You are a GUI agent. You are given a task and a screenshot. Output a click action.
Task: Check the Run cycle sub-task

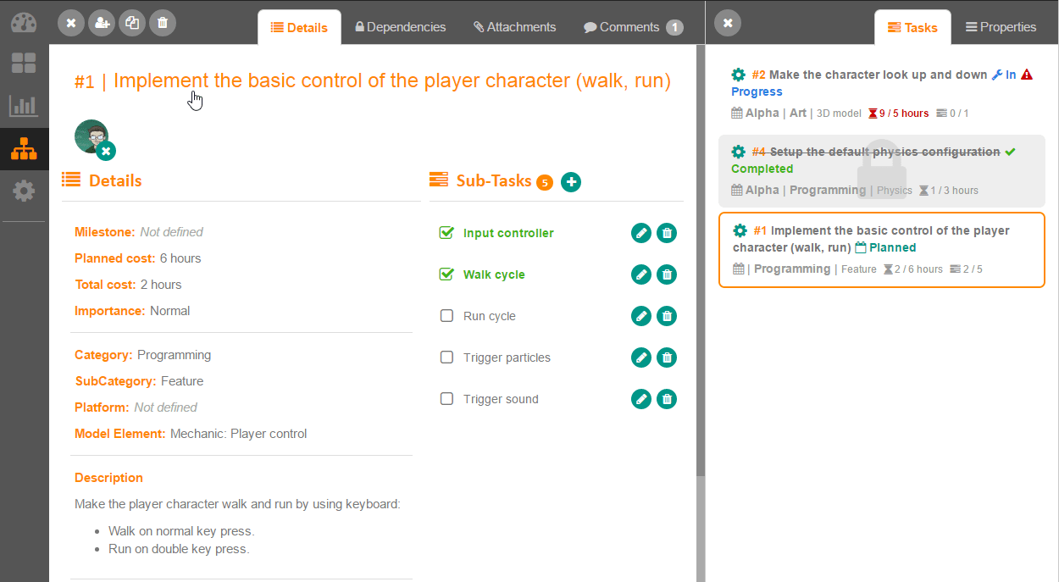(446, 316)
